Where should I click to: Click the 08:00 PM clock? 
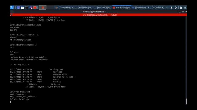pyautogui.click(x=156, y=8)
